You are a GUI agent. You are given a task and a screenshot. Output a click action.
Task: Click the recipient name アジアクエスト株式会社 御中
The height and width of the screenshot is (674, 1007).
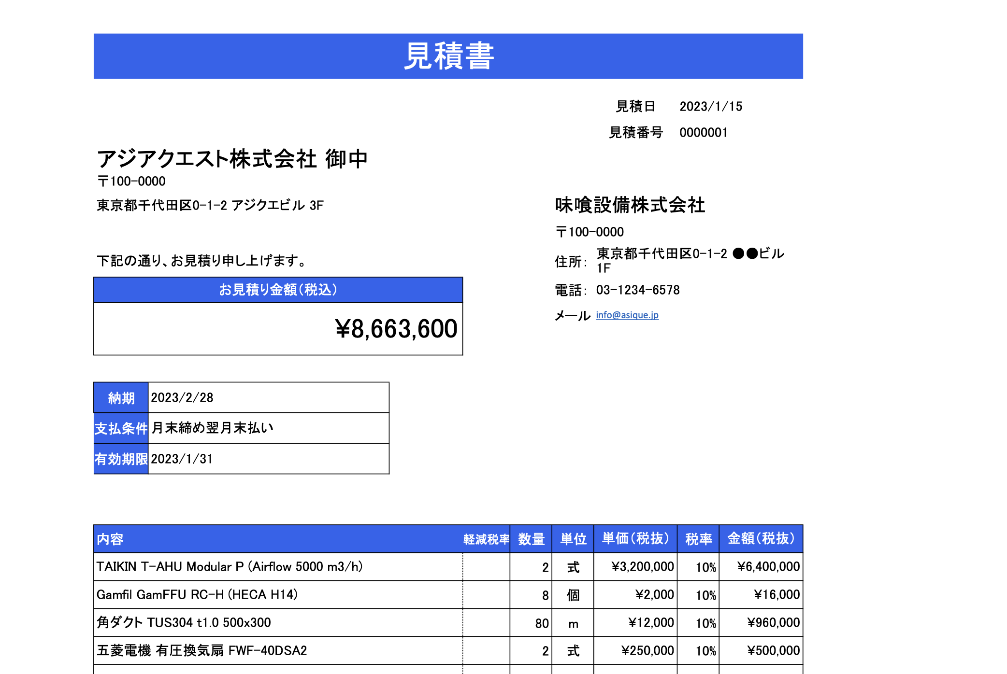tap(232, 159)
